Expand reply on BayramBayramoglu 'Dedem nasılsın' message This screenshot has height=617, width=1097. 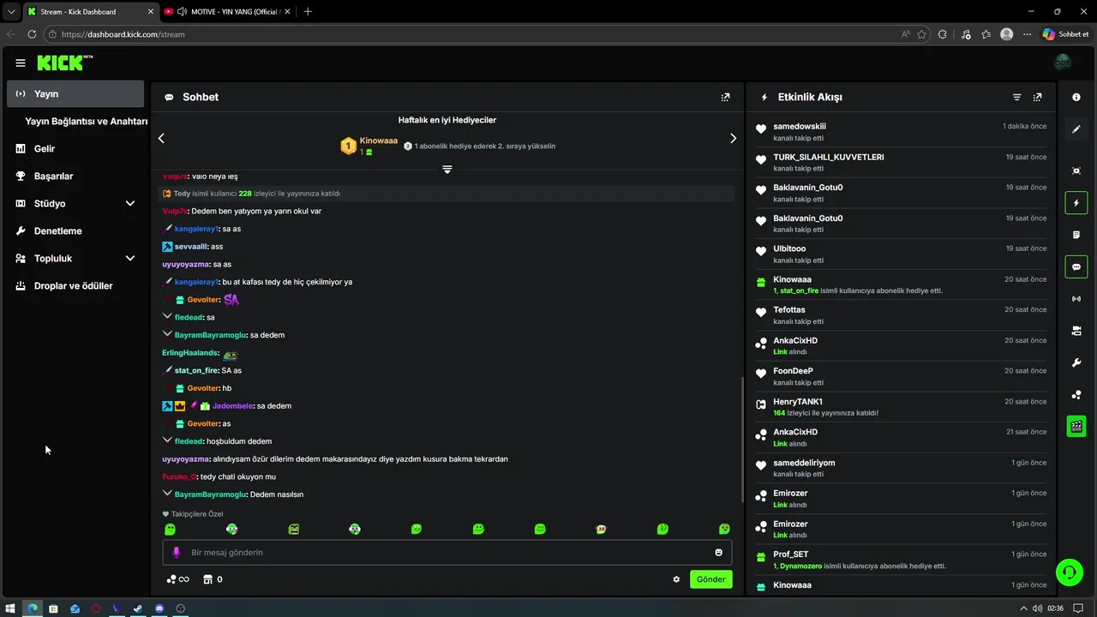(167, 494)
